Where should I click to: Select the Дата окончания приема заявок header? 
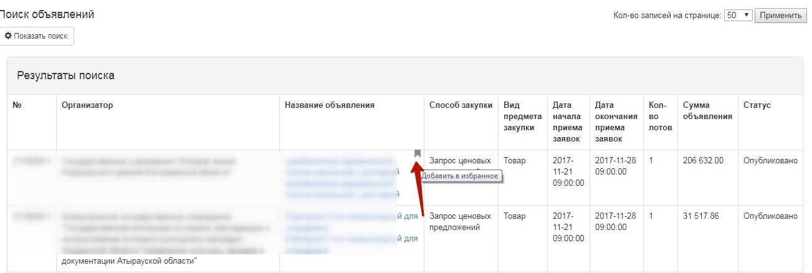pyautogui.click(x=616, y=122)
